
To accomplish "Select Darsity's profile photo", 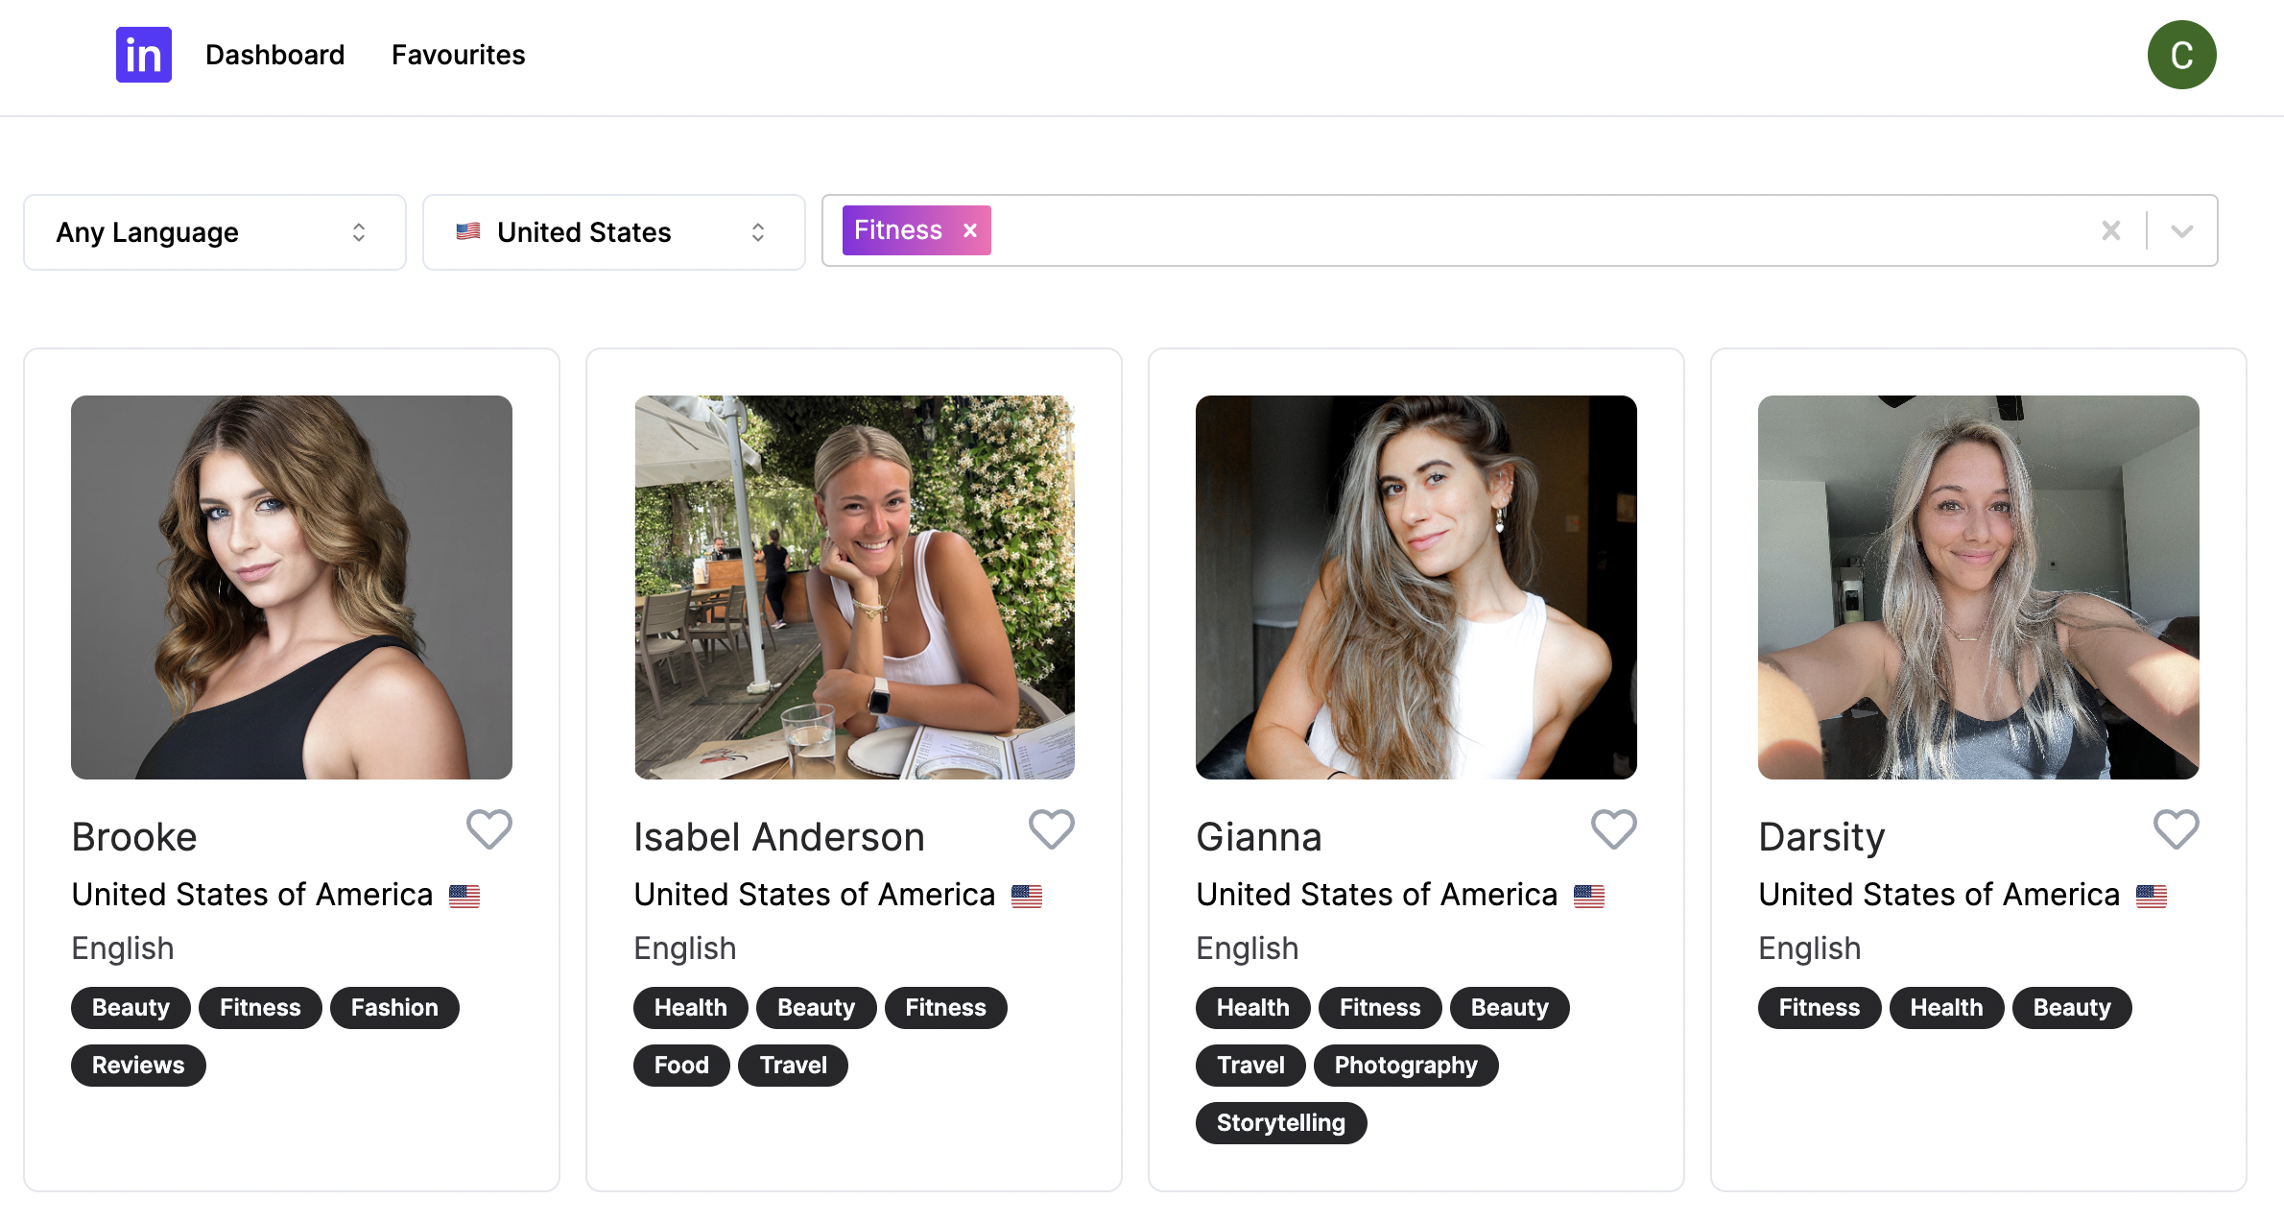I will coord(1979,588).
